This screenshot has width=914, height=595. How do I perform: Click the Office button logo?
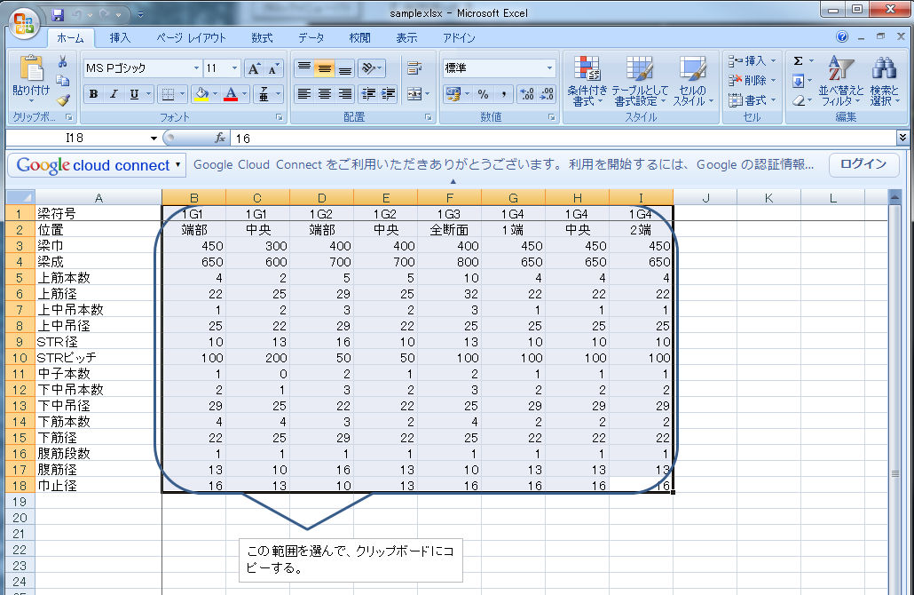click(x=25, y=21)
